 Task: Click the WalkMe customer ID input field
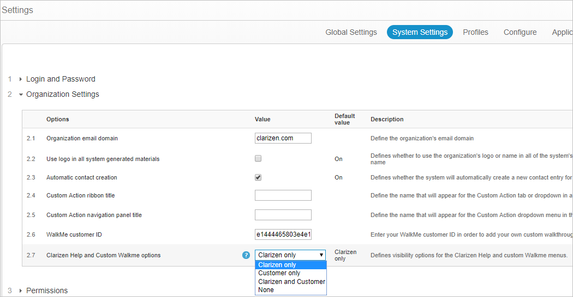[283, 234]
